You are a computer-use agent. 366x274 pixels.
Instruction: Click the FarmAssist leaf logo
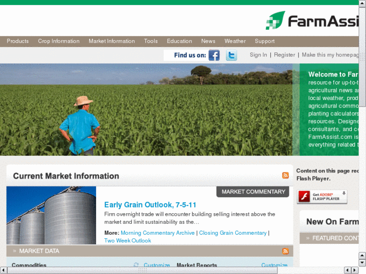click(275, 20)
